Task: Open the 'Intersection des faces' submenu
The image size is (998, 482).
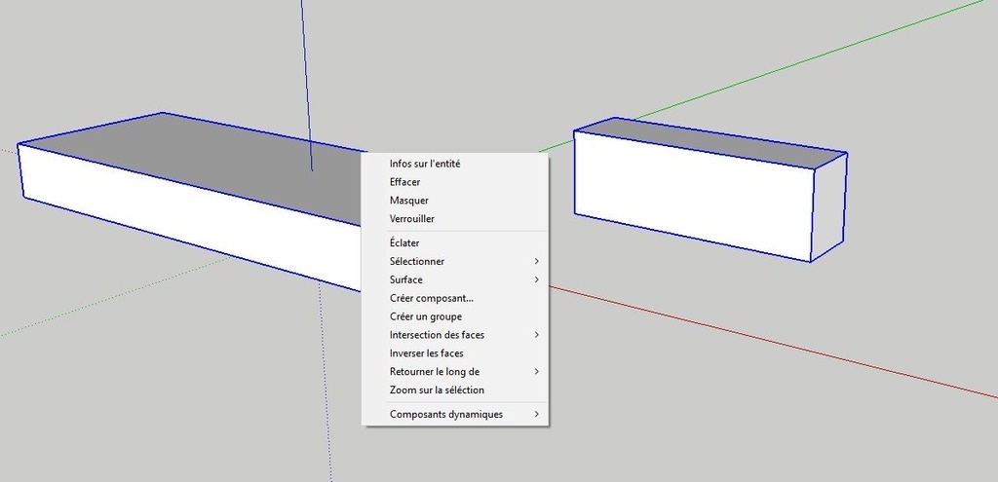Action: coord(437,335)
